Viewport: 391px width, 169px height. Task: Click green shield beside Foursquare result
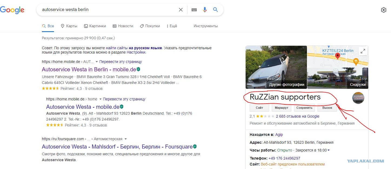click(x=195, y=147)
